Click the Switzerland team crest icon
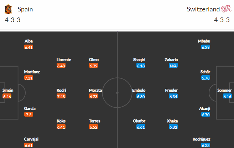The height and width of the screenshot is (148, 234). (x=226, y=9)
